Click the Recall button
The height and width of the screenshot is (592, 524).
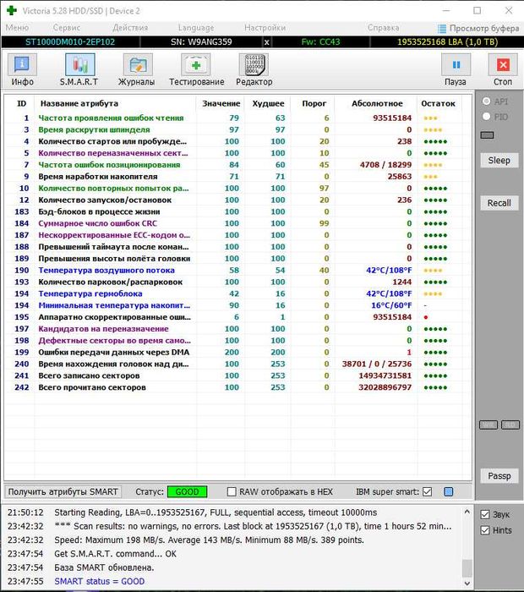click(499, 203)
